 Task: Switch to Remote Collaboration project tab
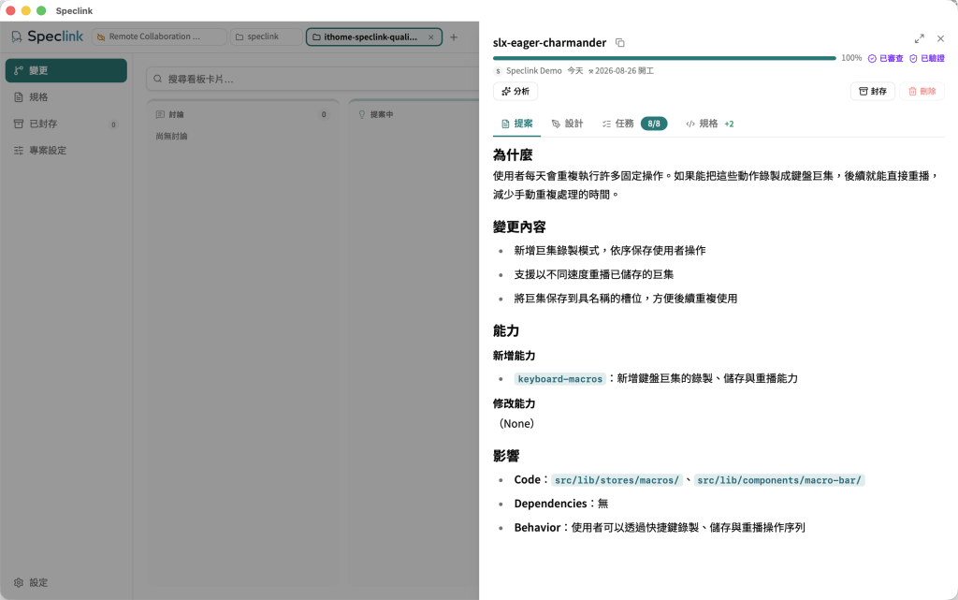click(159, 37)
